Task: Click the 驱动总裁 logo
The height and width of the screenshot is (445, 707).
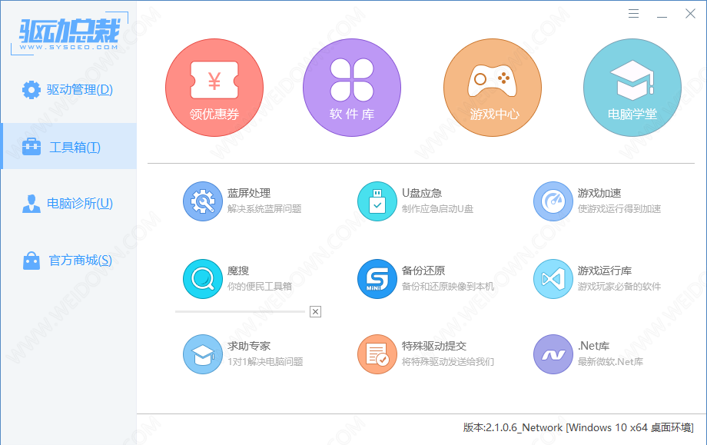Action: (x=69, y=34)
